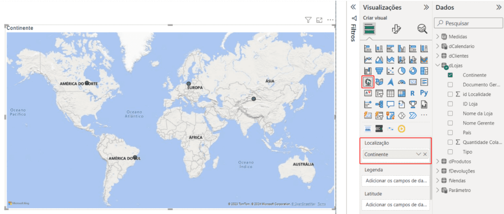Switch to Analytics tab
This screenshot has width=504, height=214.
coord(422,29)
